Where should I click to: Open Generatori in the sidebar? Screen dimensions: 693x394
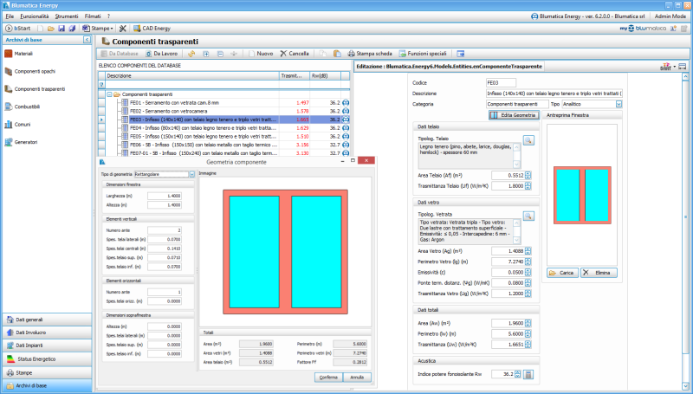pyautogui.click(x=21, y=142)
